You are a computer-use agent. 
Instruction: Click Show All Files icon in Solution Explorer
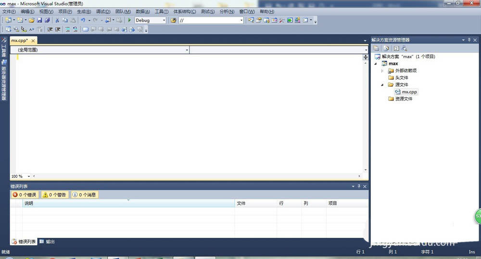coord(386,49)
